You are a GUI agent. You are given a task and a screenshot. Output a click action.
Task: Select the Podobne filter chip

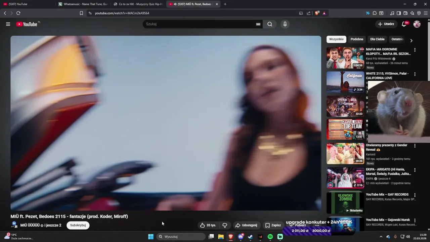(x=357, y=39)
